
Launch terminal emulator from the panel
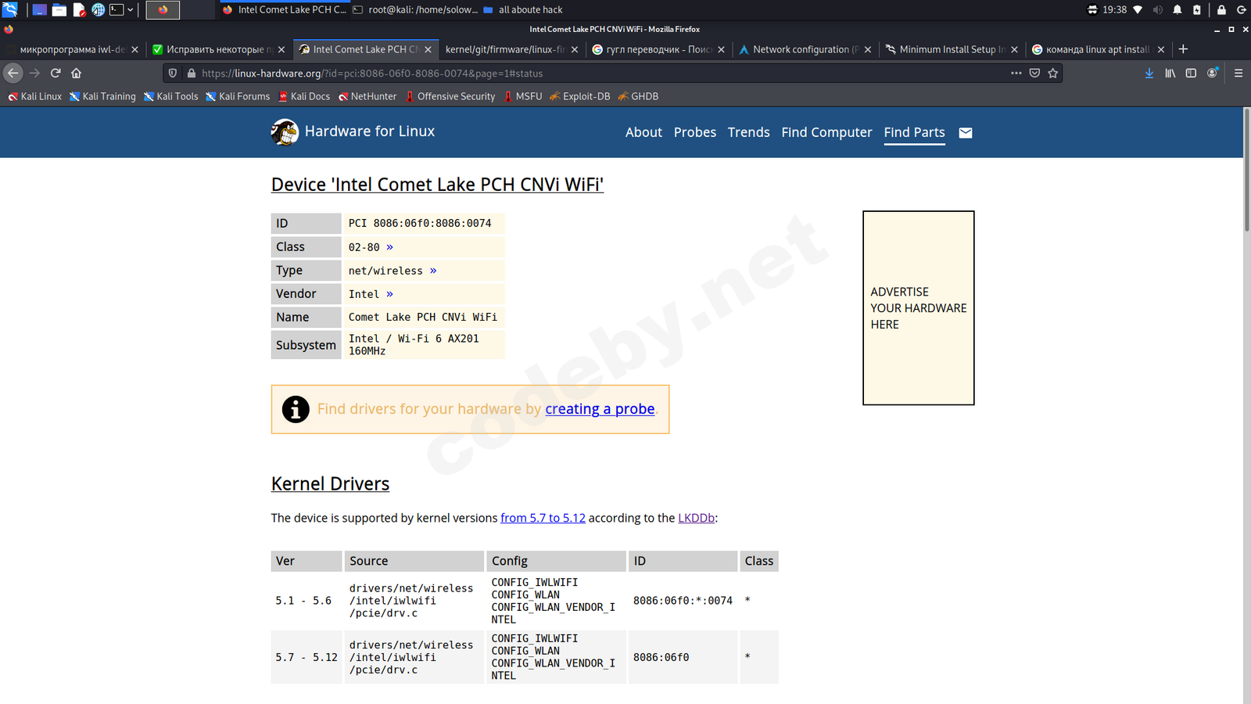(x=116, y=9)
